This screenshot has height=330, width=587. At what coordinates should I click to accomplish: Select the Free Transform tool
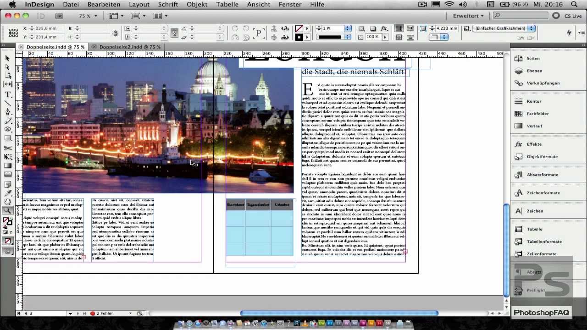click(7, 157)
